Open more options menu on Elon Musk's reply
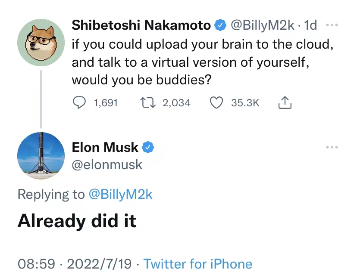357x275 pixels. (x=332, y=148)
